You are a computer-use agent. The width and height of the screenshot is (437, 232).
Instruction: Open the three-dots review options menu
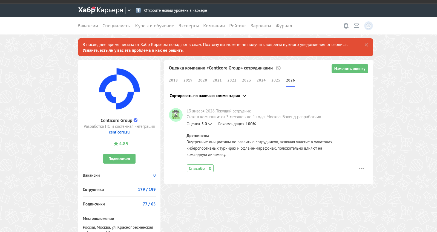pyautogui.click(x=361, y=169)
